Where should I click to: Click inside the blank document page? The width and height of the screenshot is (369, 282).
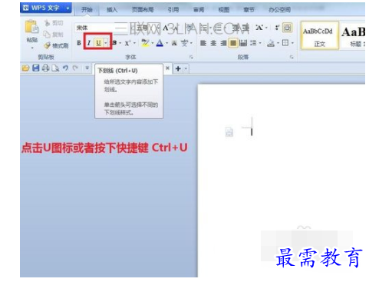point(282,181)
